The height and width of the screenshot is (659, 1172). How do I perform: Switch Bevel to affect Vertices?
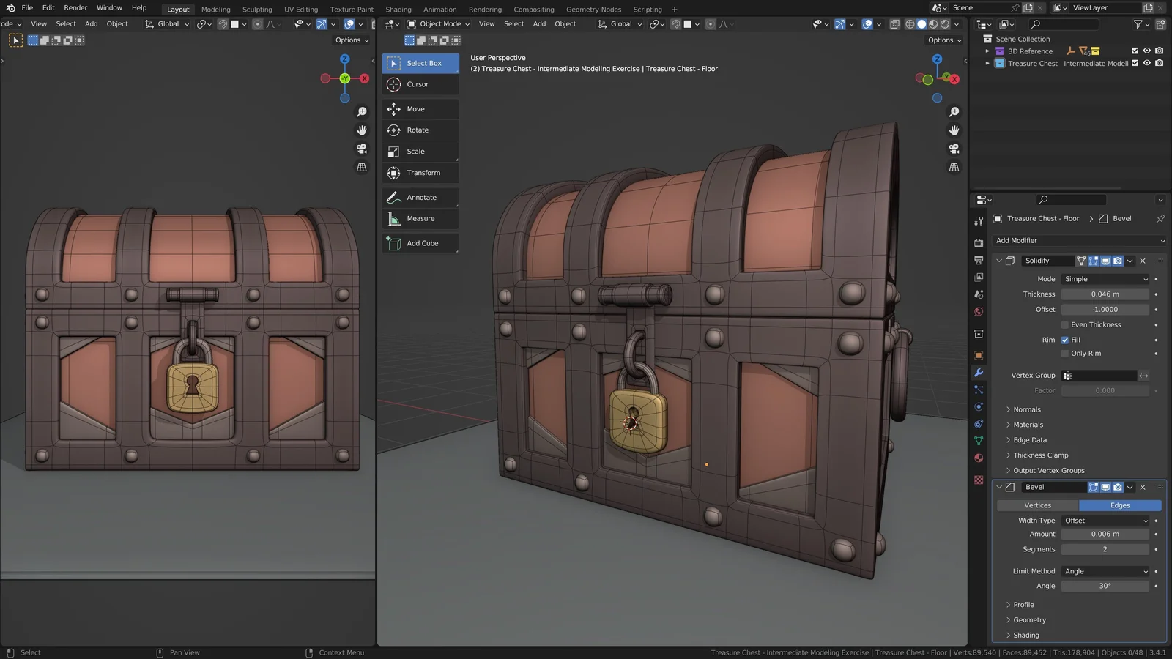(x=1037, y=505)
